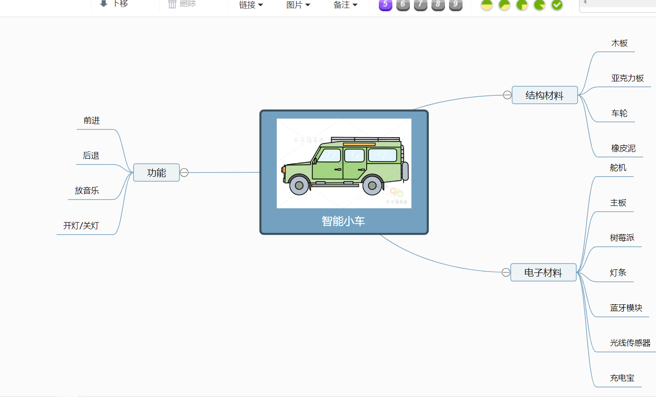Select the 结构材料 node
Viewport: 656px width, 397px height.
pyautogui.click(x=544, y=95)
